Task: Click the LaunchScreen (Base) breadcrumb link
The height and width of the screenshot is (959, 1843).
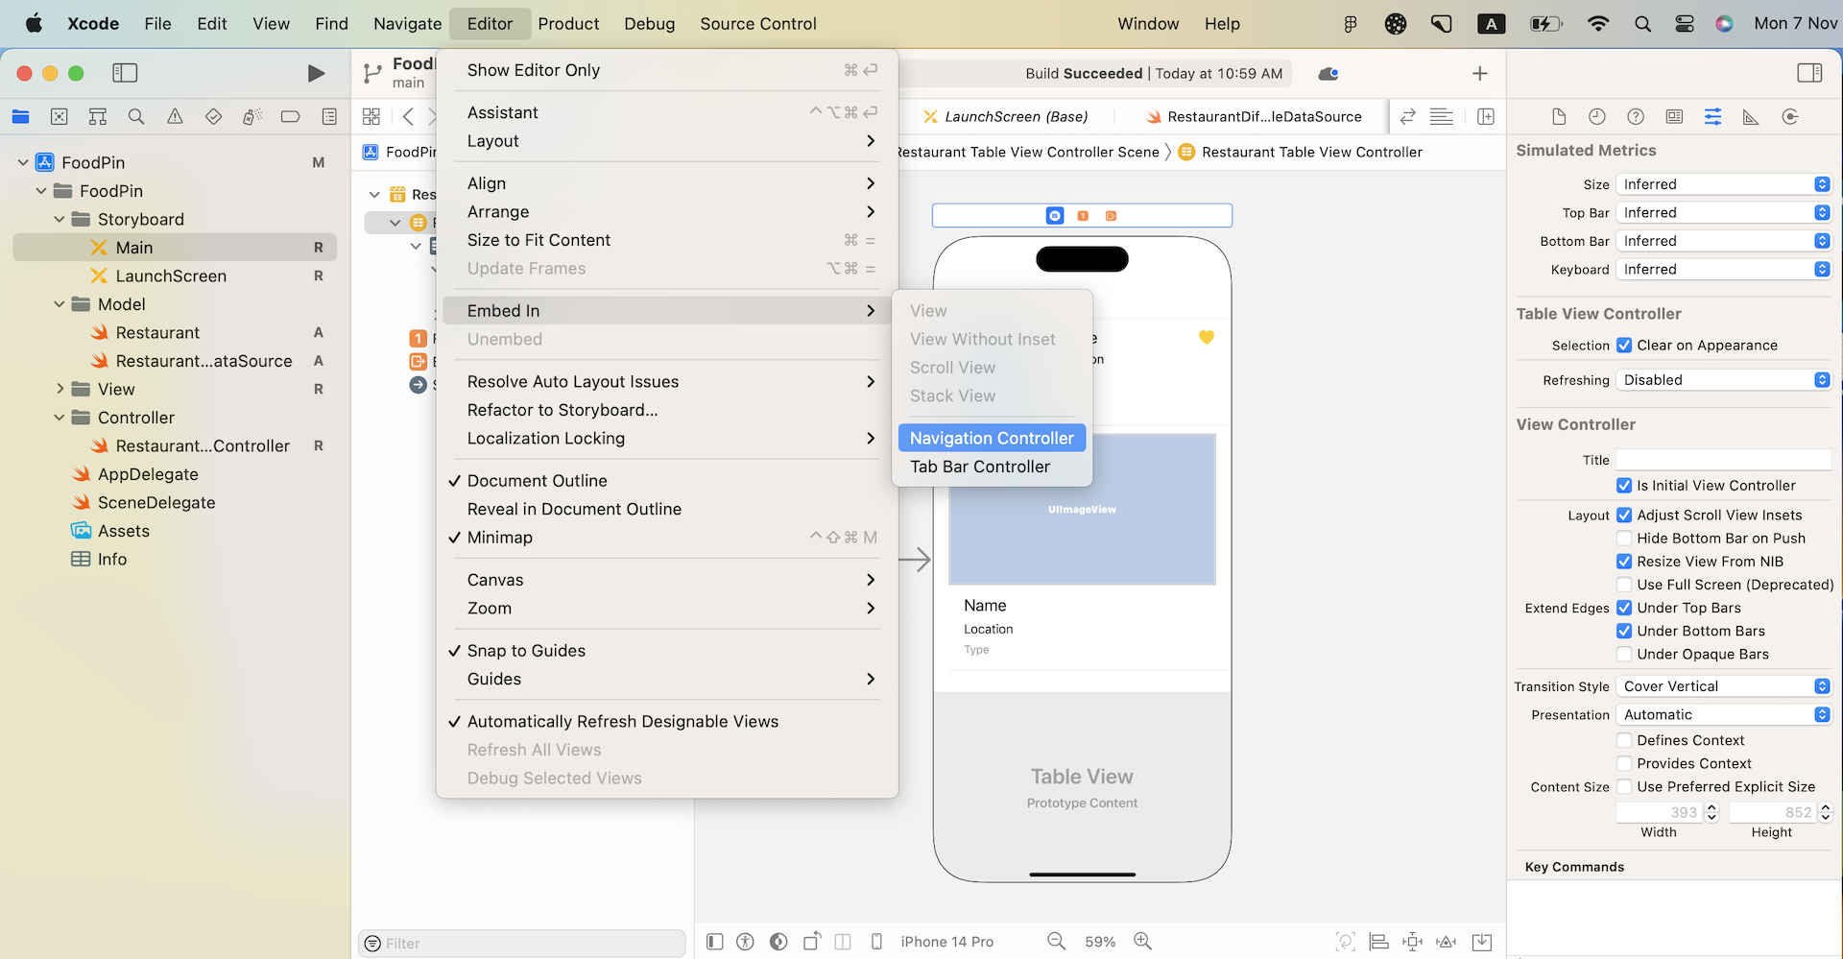Action: (1014, 116)
